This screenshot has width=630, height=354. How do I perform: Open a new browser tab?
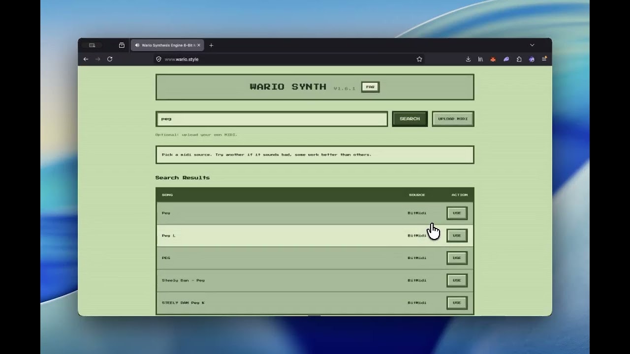tap(211, 45)
